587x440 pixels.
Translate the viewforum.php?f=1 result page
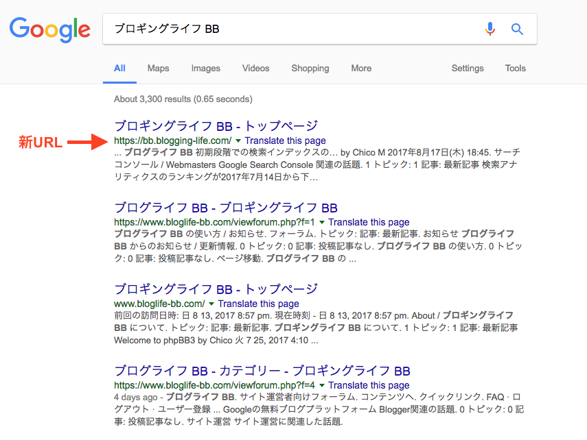(x=369, y=223)
